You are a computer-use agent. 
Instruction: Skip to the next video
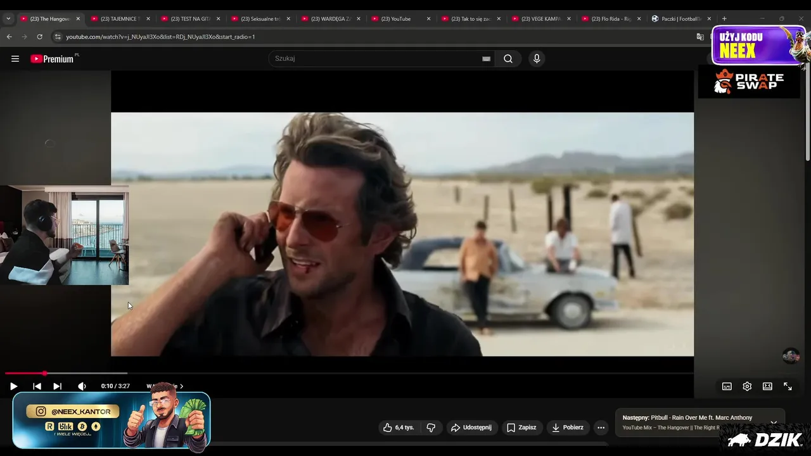[57, 386]
